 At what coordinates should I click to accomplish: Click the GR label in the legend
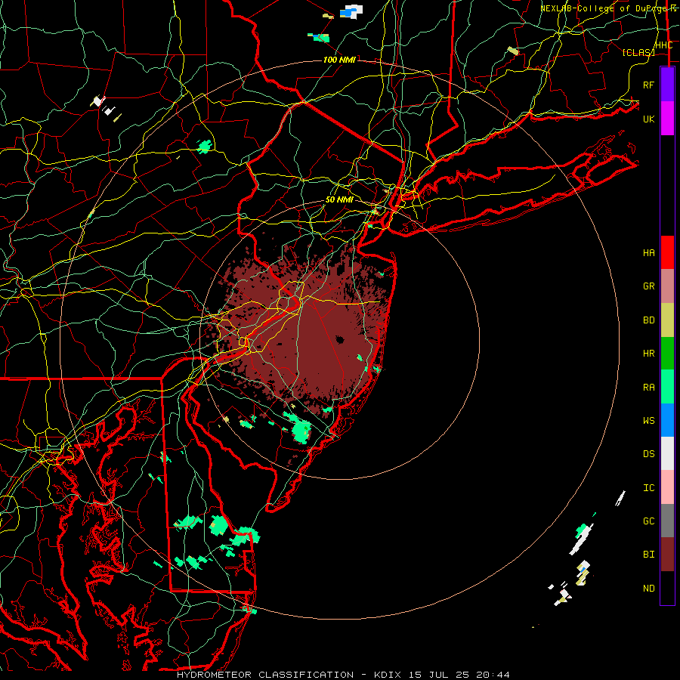(x=648, y=286)
